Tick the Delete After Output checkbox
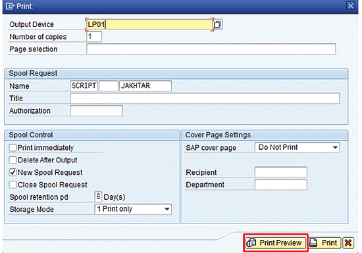This screenshot has width=362, height=253. point(13,160)
